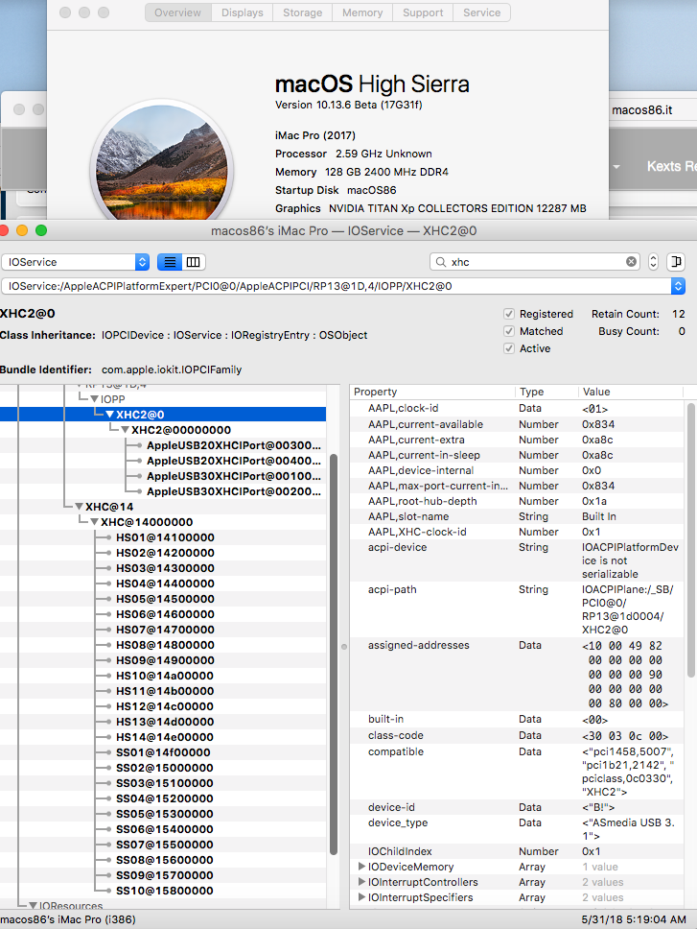This screenshot has width=697, height=929.
Task: Collapse the XHC2@00000000 node
Action: tap(125, 430)
